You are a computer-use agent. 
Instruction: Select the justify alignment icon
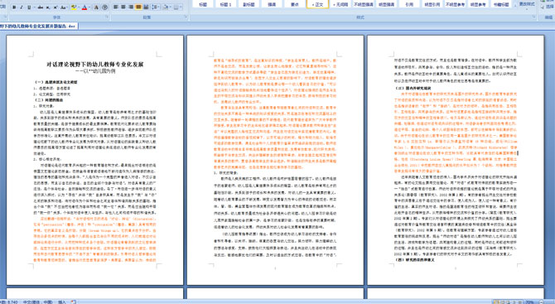tap(138, 7)
